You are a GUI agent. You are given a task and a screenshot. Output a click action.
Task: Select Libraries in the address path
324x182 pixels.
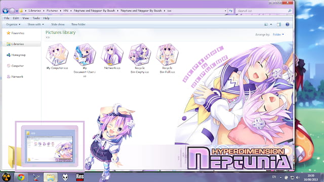[x=34, y=11]
